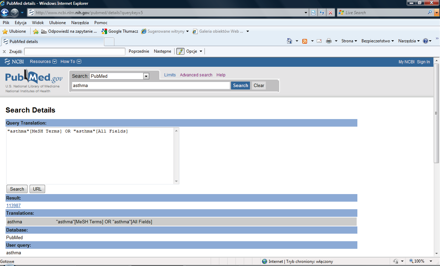Click the URL button

pyautogui.click(x=37, y=189)
